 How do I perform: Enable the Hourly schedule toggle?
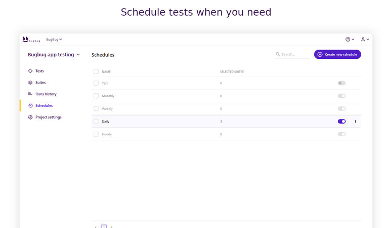(x=342, y=134)
